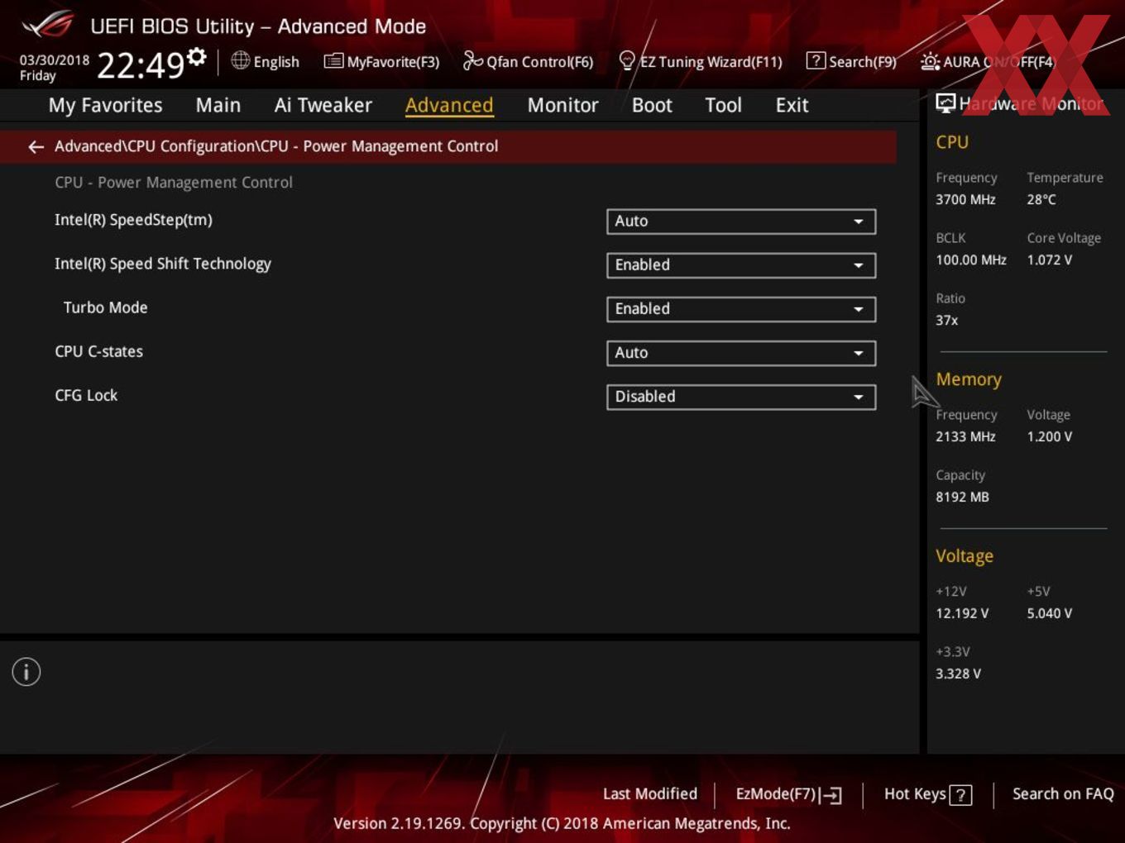This screenshot has height=843, width=1125.
Task: Toggle AURA ON/OFF(F4) lighting
Action: pos(988,61)
